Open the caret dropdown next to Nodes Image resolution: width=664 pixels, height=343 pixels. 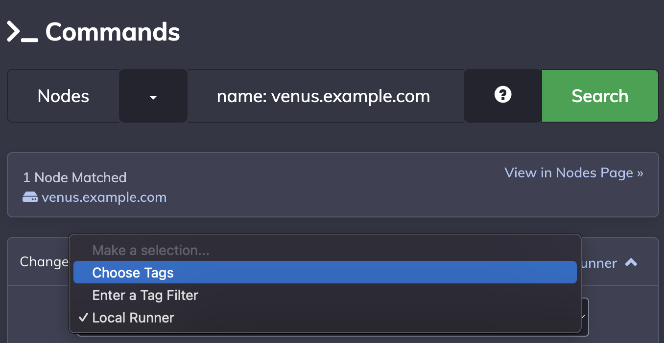point(153,96)
